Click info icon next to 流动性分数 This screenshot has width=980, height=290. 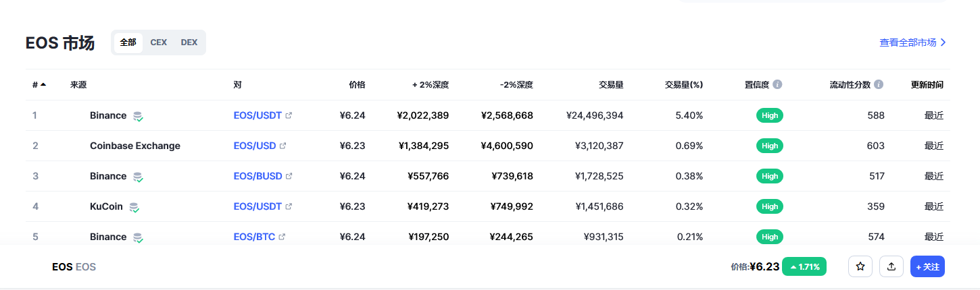click(x=879, y=85)
